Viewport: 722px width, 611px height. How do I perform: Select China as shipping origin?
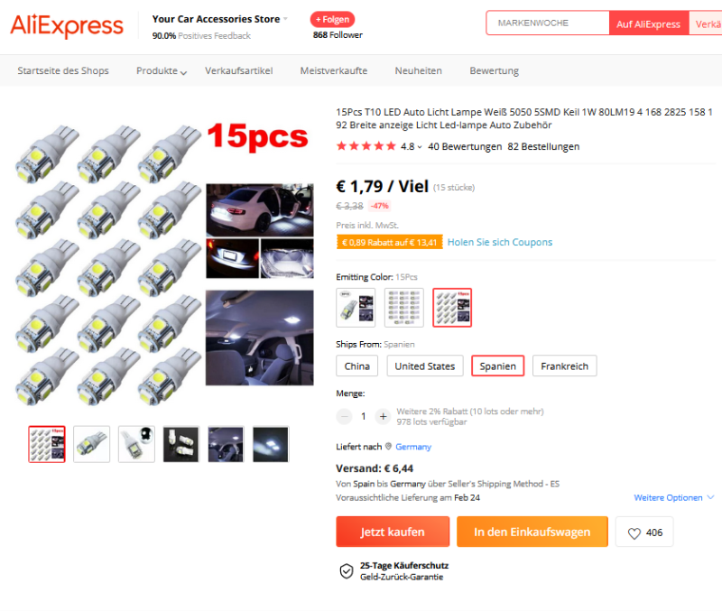coord(356,366)
